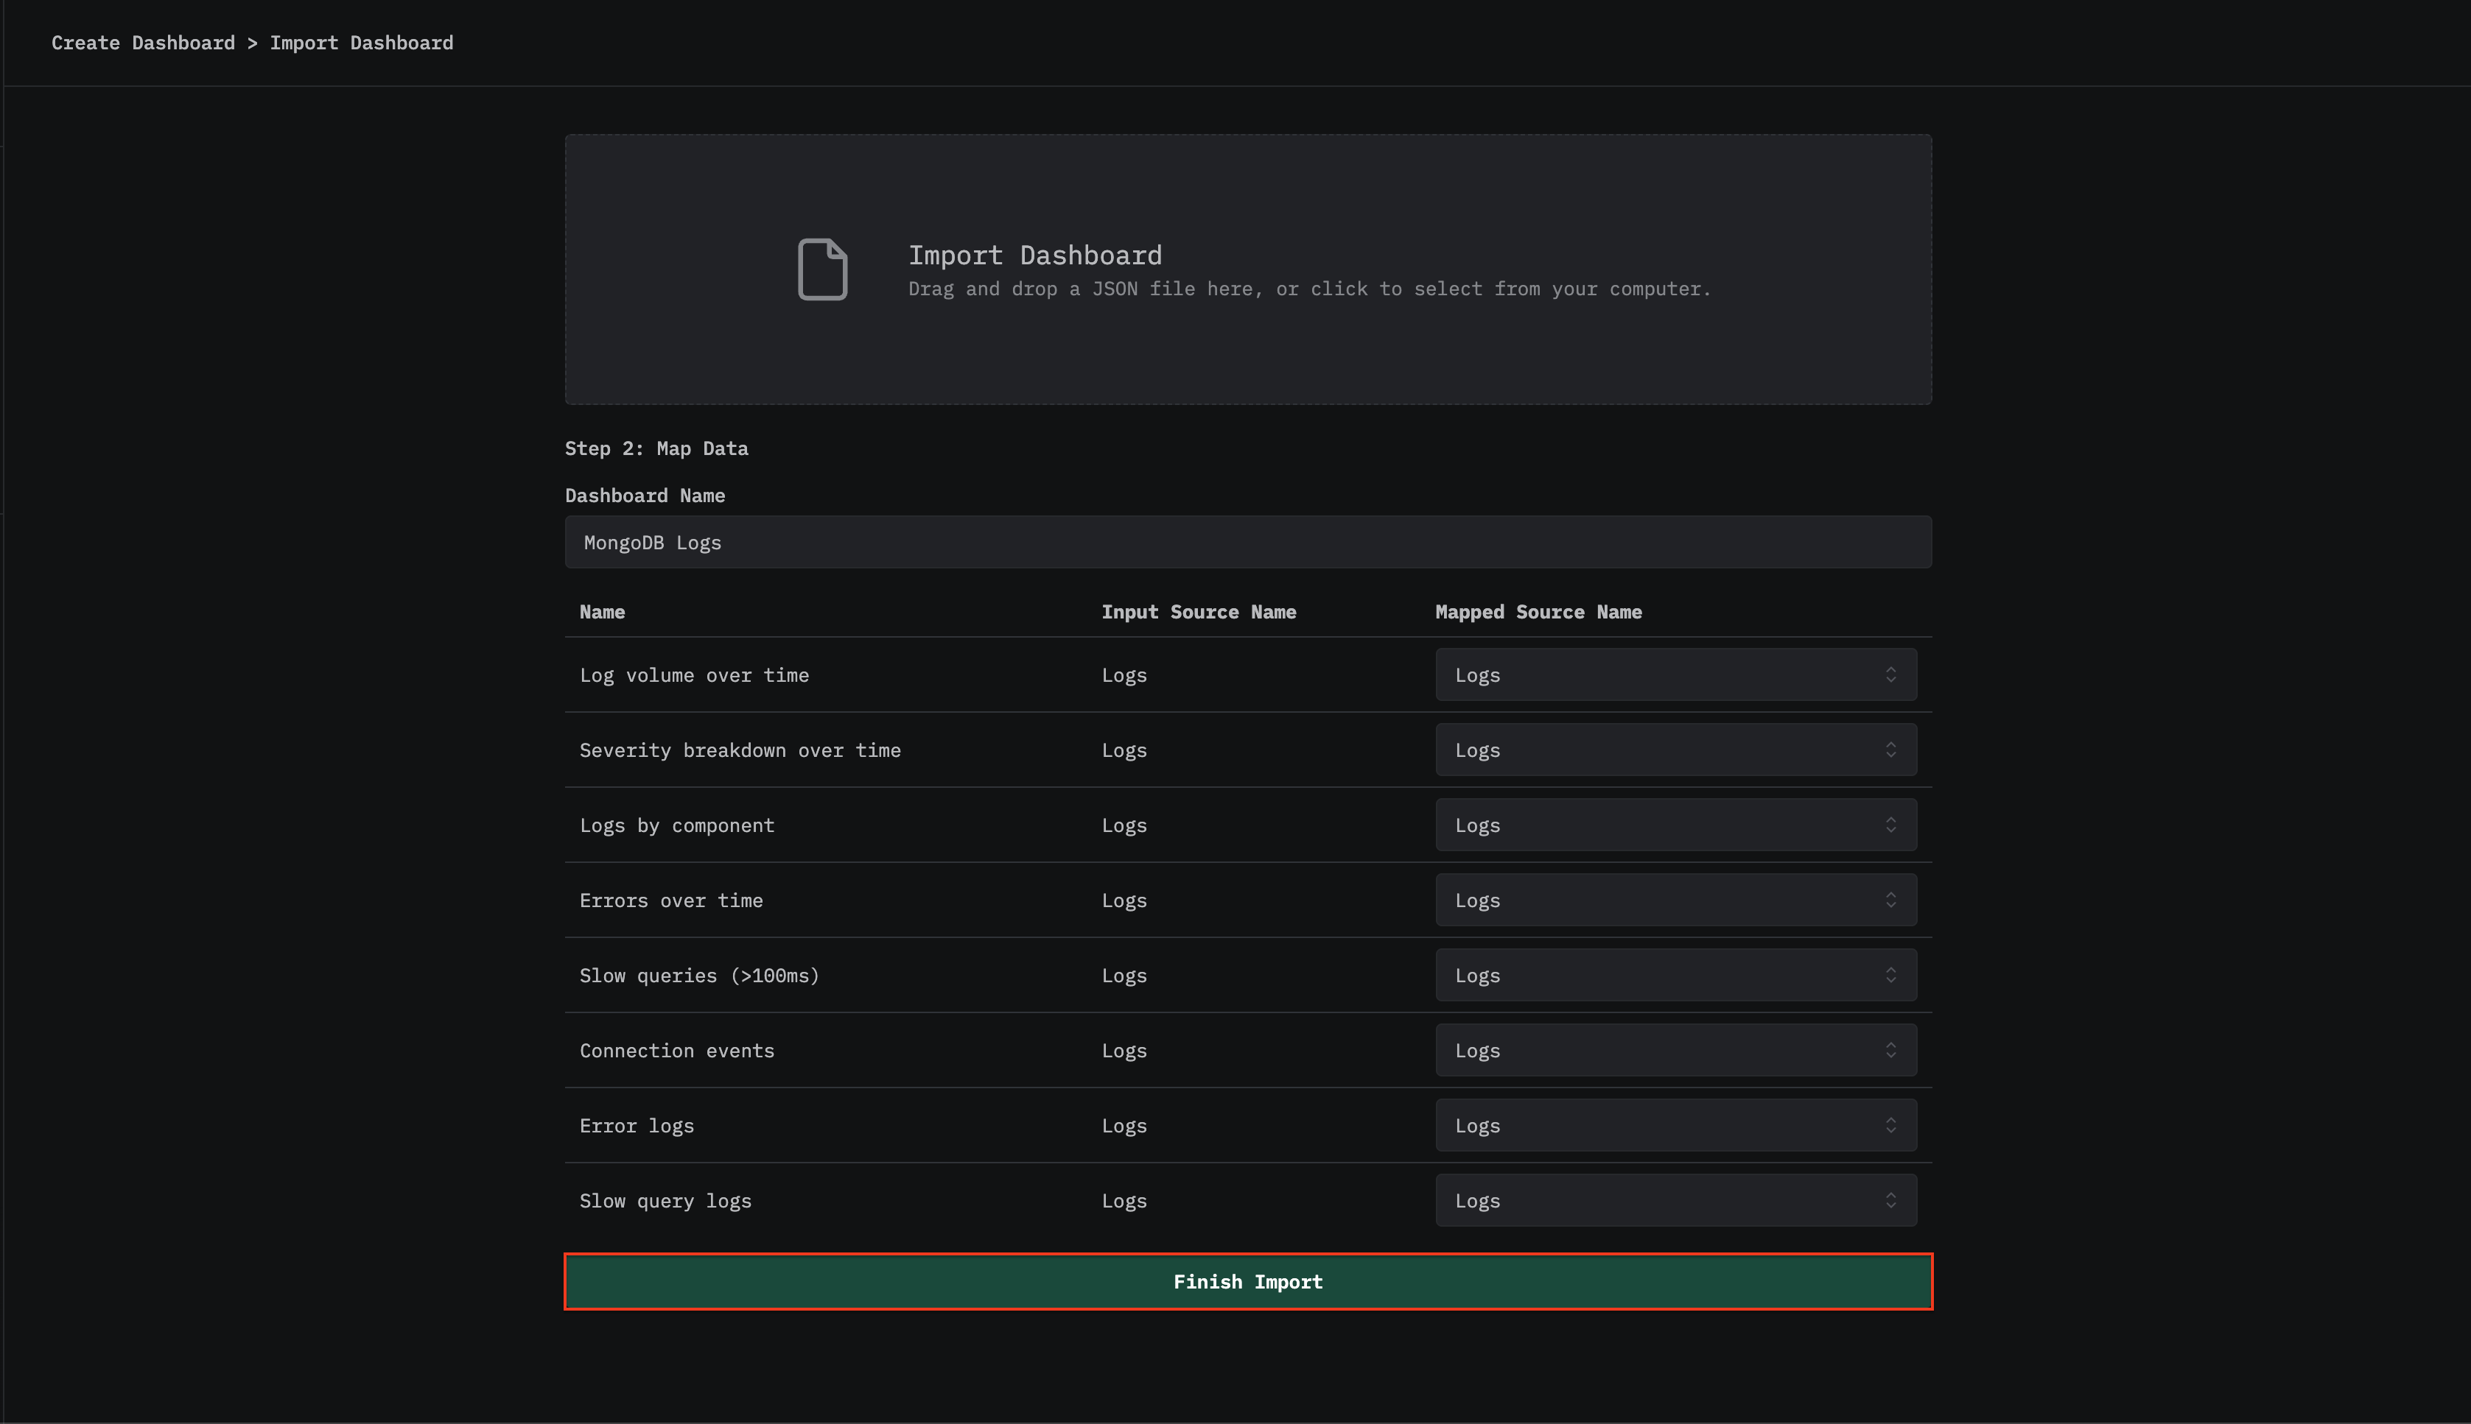Click the chevron icon beside Severity breakdown selector
The width and height of the screenshot is (2471, 1424).
tap(1892, 749)
